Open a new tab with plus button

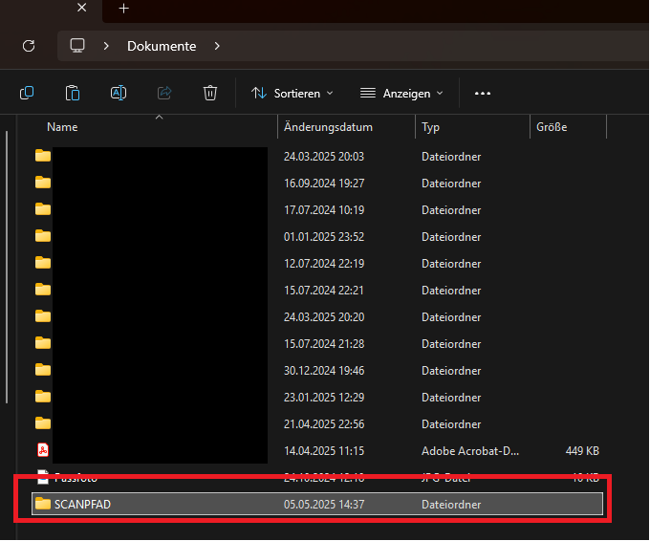click(122, 9)
